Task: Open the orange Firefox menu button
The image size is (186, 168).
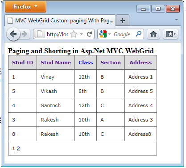Action: [25, 7]
